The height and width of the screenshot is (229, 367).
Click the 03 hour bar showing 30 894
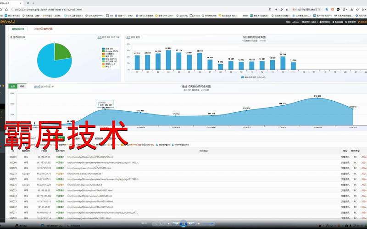168,60
